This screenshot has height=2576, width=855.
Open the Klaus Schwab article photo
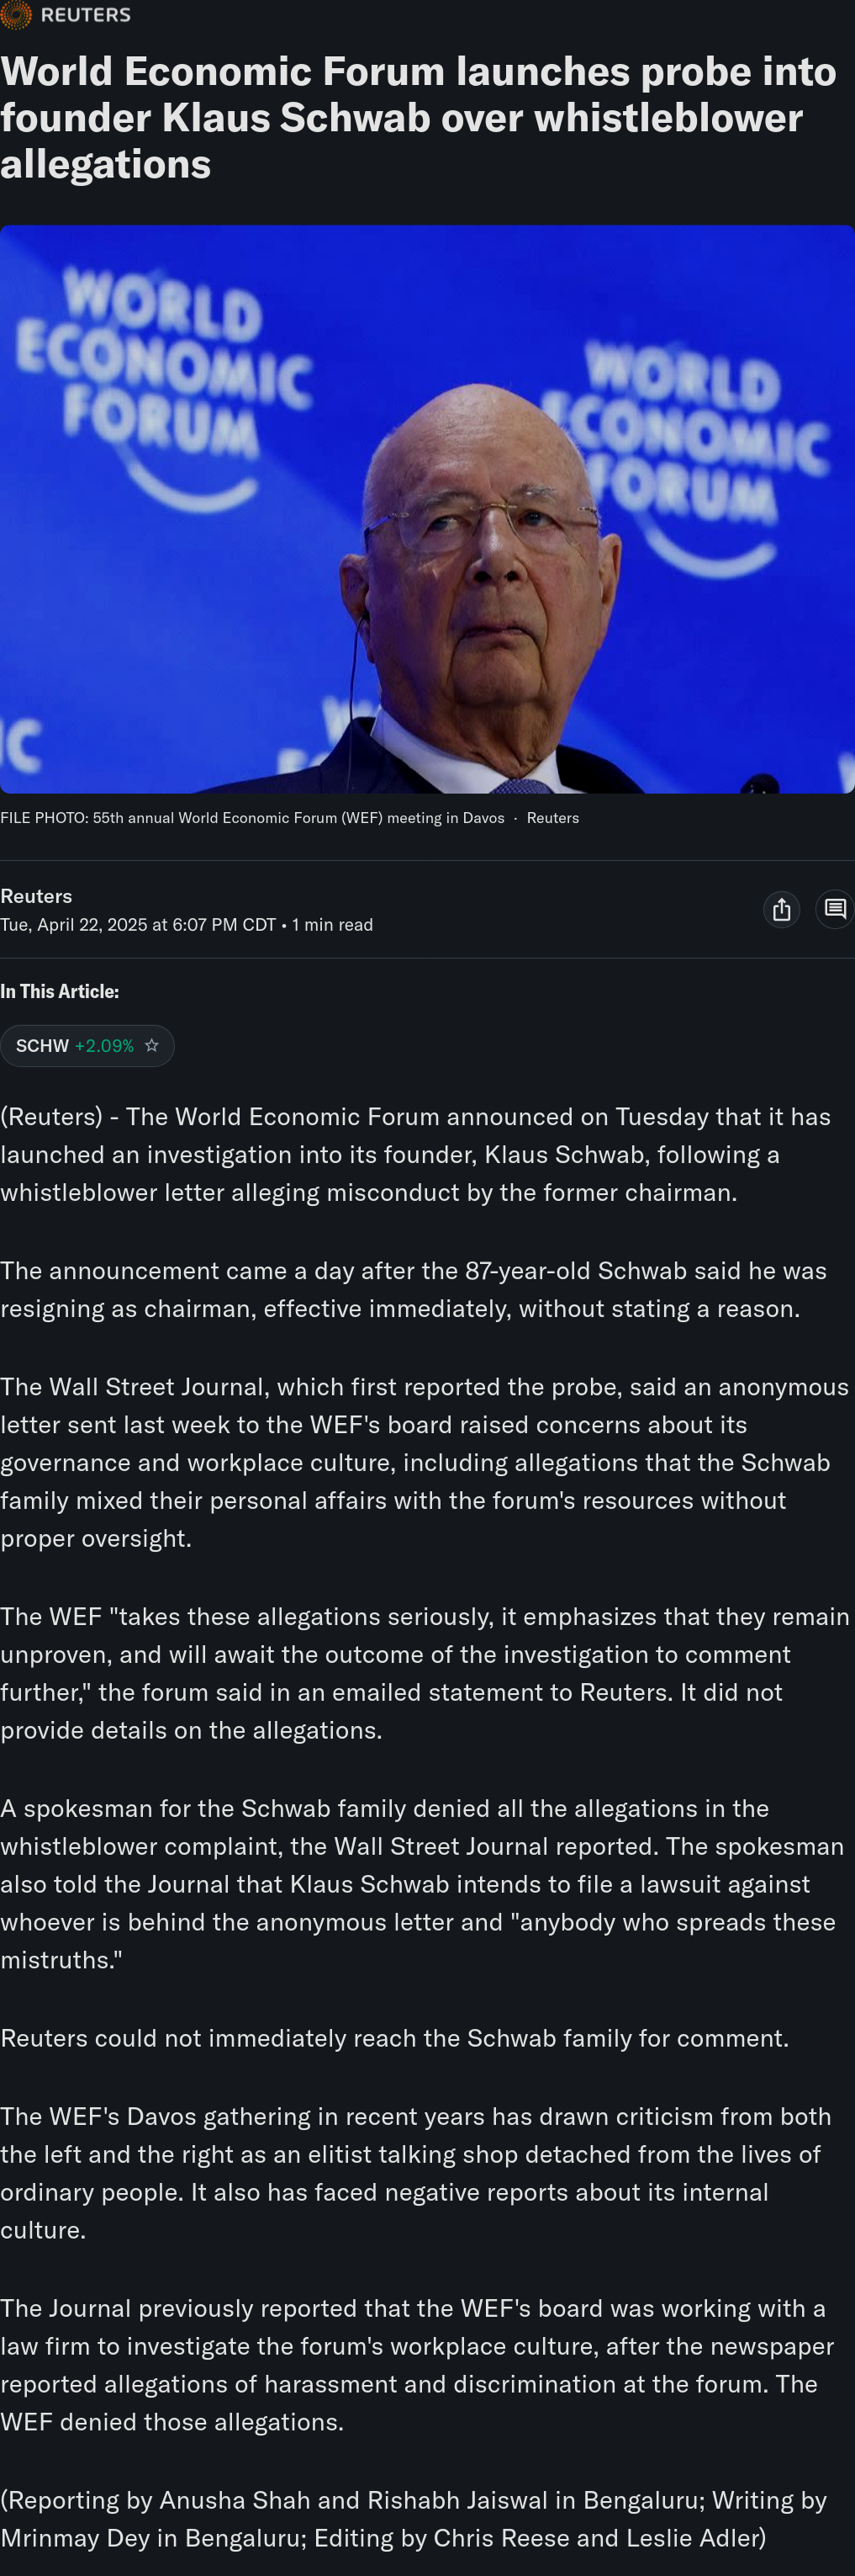point(427,509)
